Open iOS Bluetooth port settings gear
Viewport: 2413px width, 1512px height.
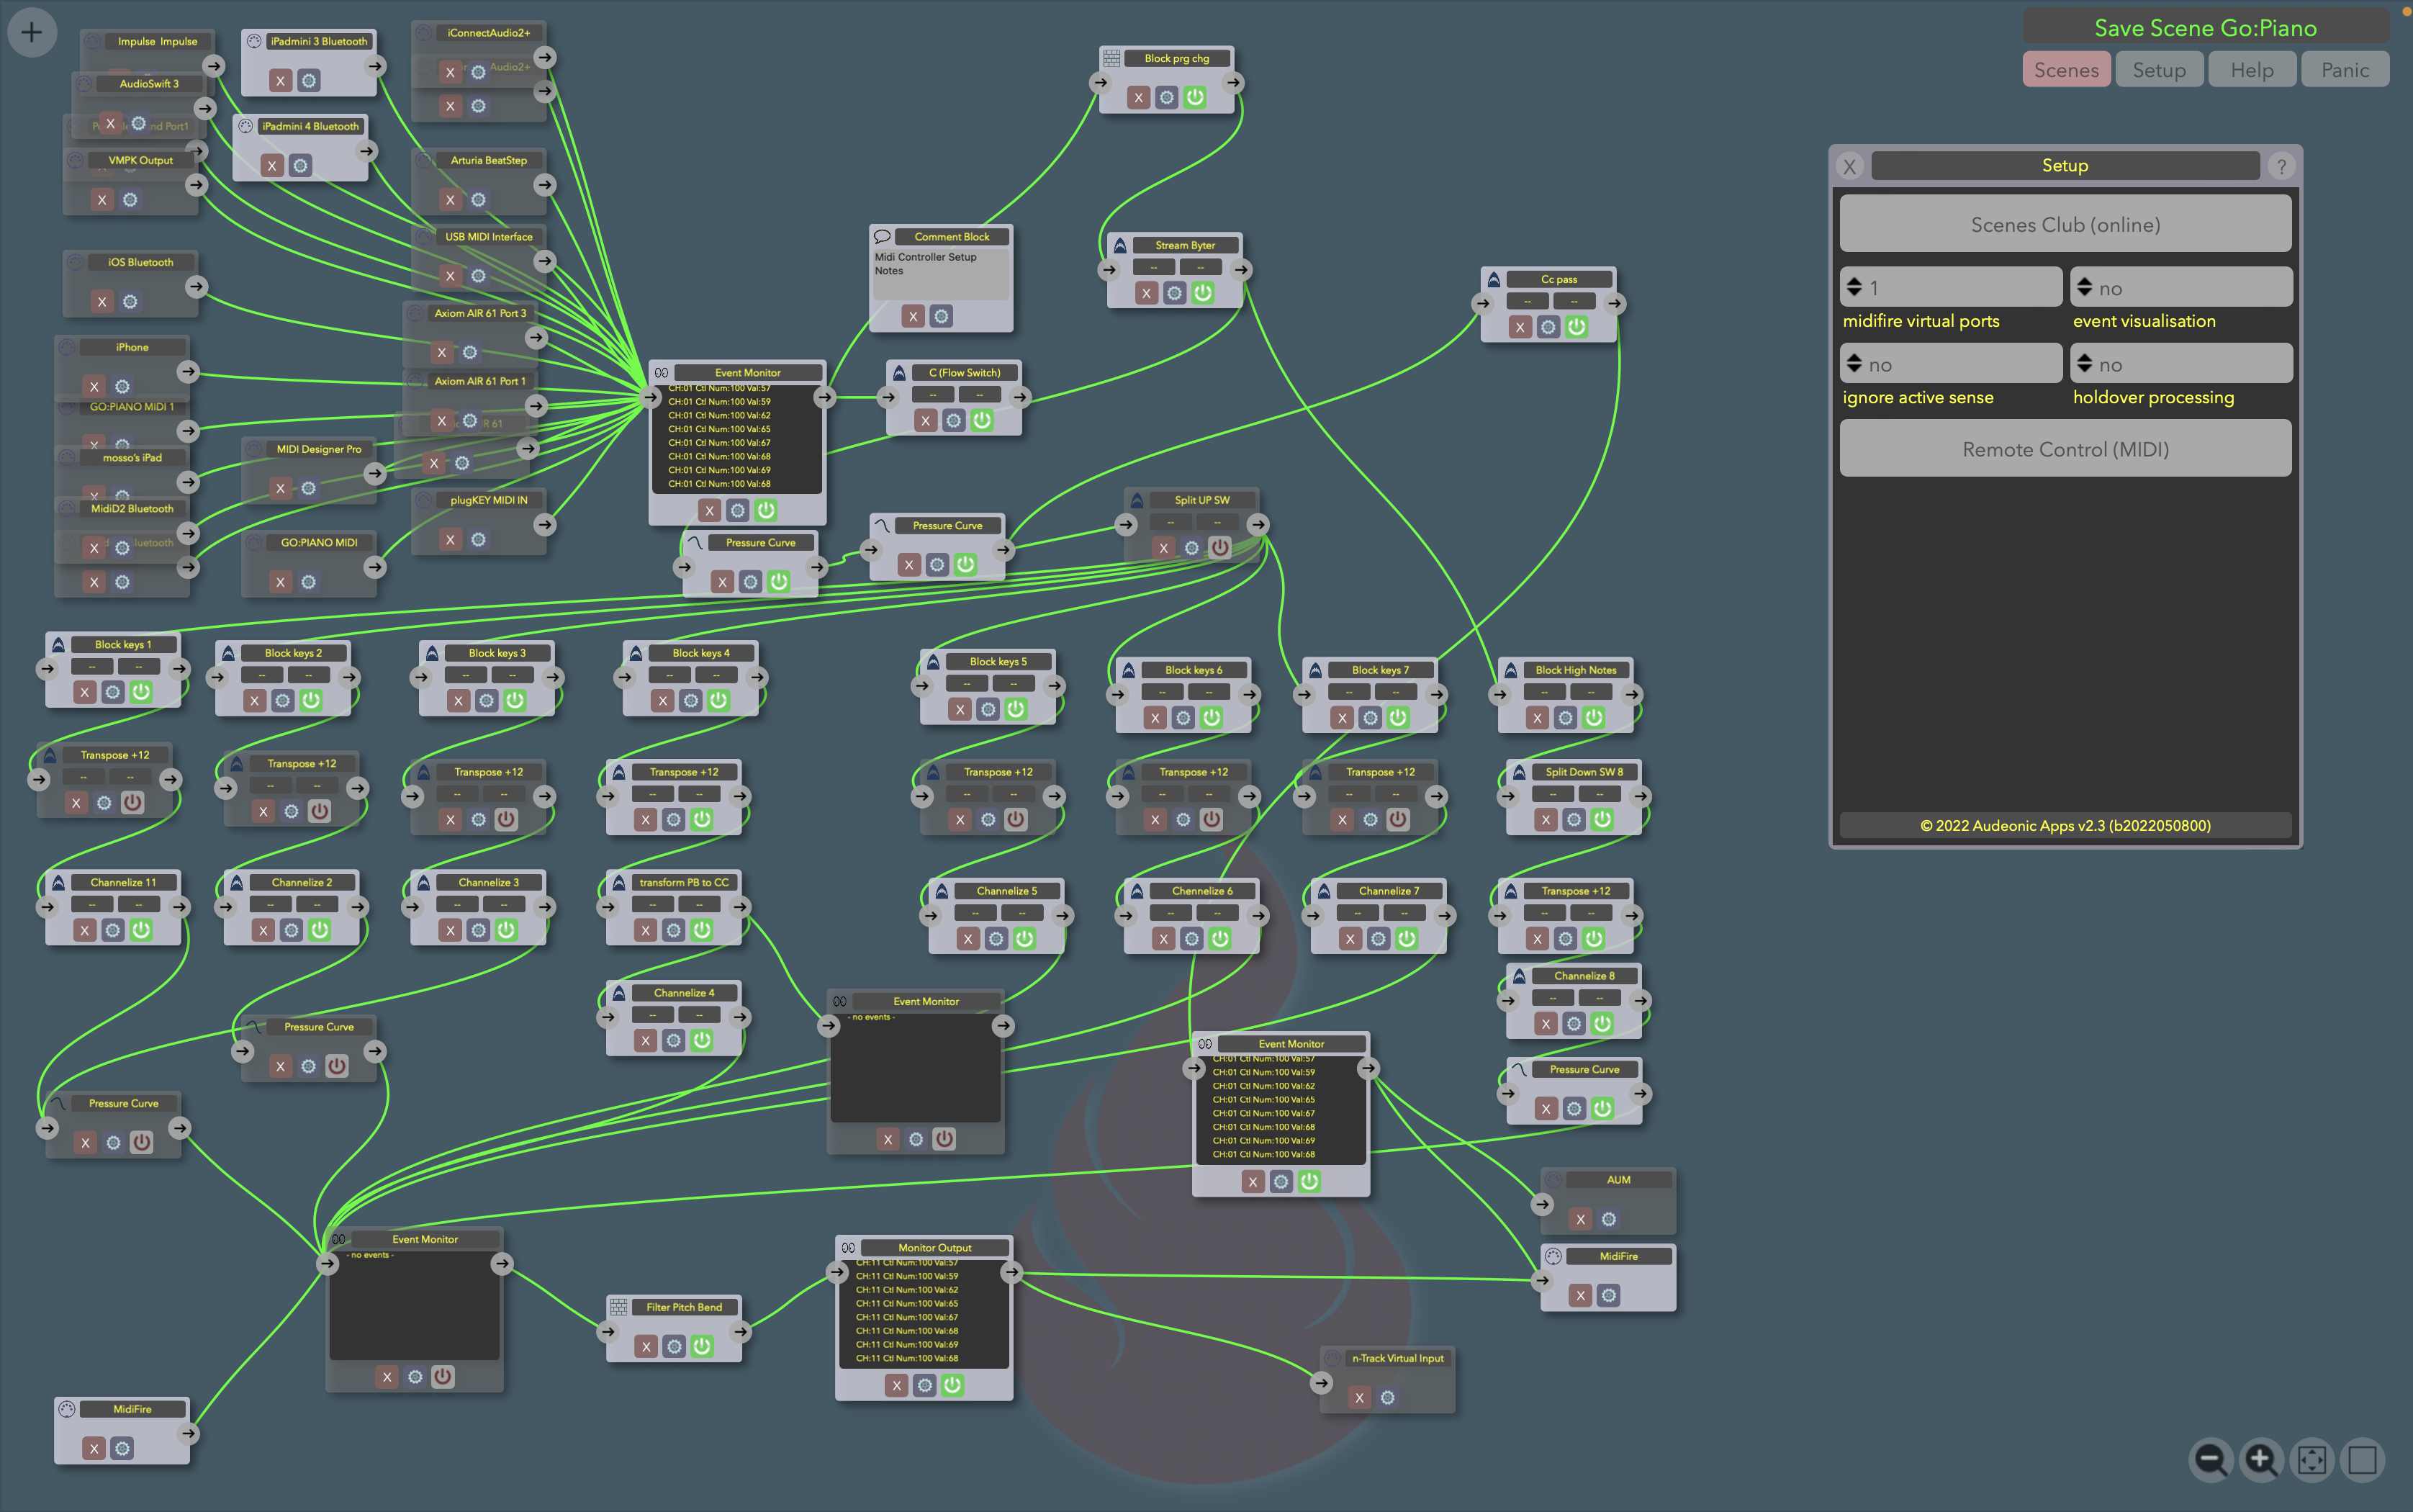130,302
